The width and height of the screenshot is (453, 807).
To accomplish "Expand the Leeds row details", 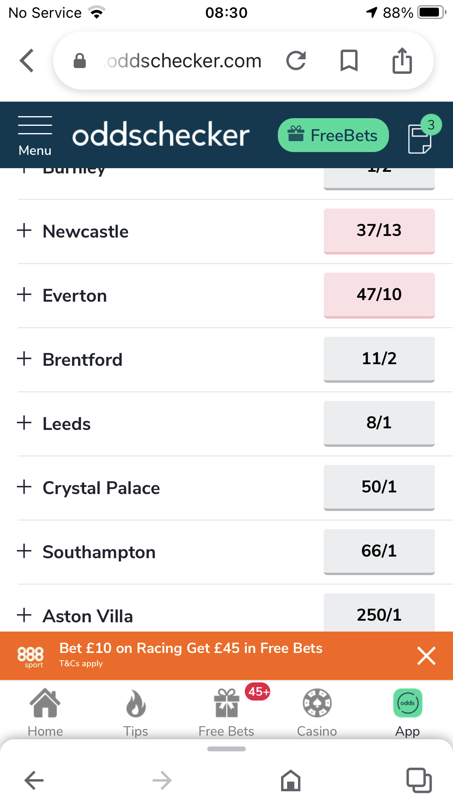I will coord(25,423).
